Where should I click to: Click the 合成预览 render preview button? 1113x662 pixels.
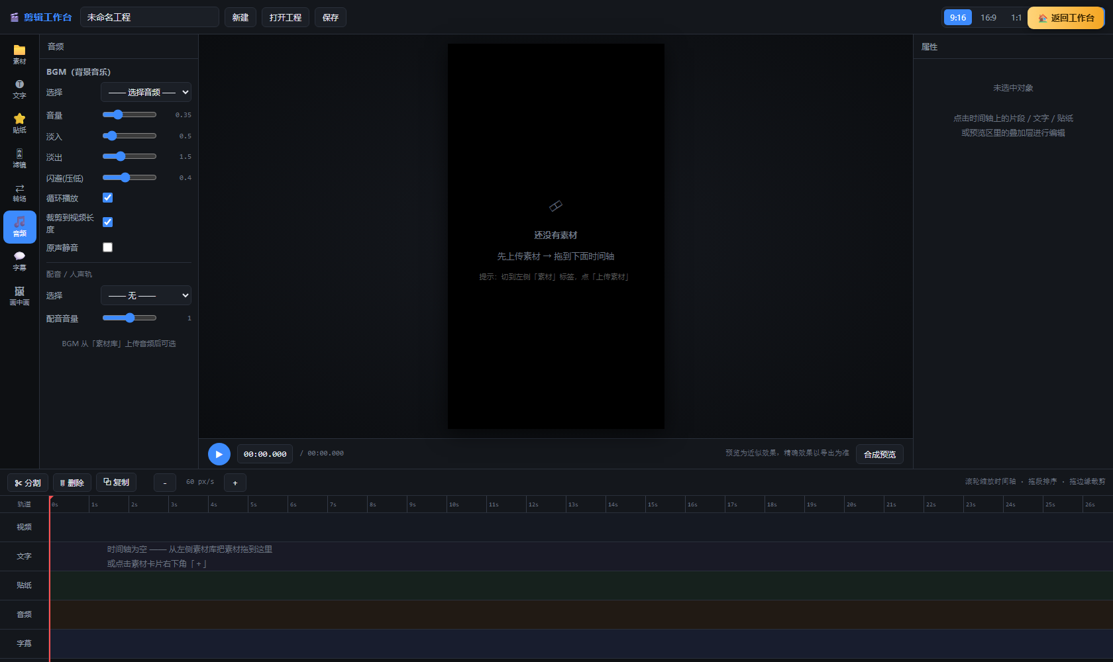point(880,454)
